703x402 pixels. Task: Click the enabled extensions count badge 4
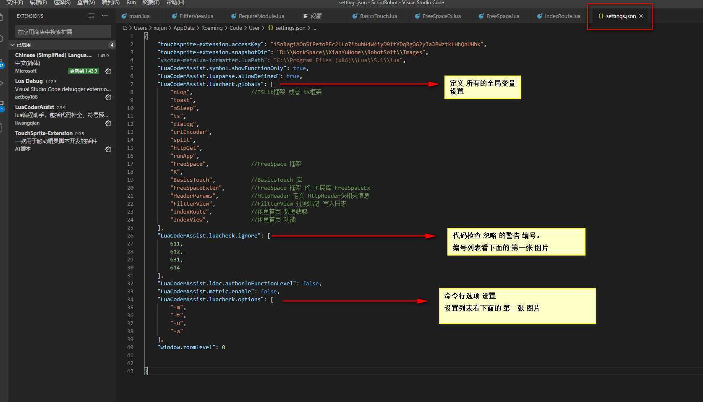click(112, 44)
